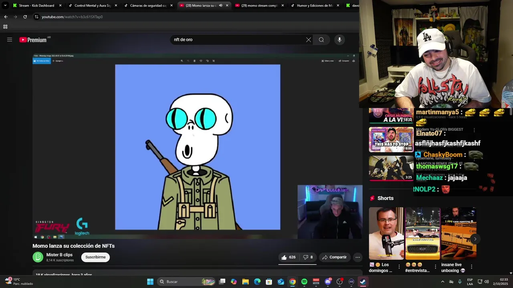Open Steam from taskbar
Screen dimensions: 513x288
(x=363, y=282)
